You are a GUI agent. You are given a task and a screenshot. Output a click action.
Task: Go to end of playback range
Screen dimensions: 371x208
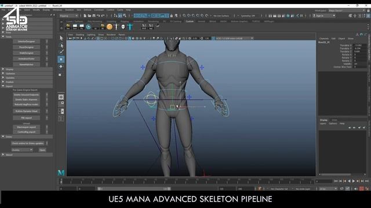click(367, 181)
